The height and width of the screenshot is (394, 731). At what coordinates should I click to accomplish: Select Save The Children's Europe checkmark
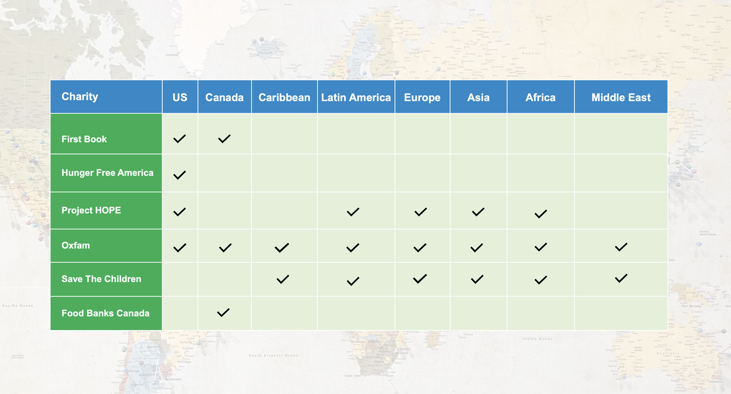point(420,278)
